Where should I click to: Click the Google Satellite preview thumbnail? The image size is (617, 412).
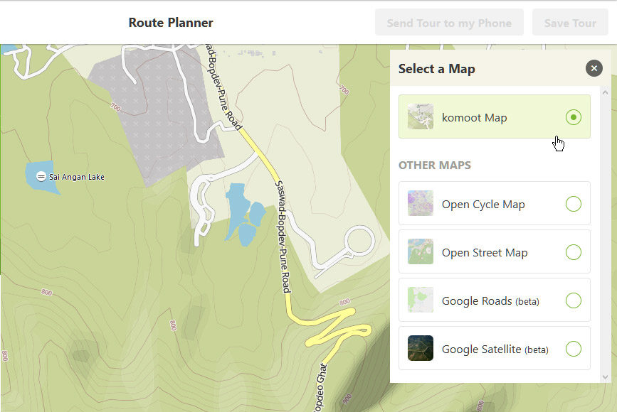(x=421, y=349)
